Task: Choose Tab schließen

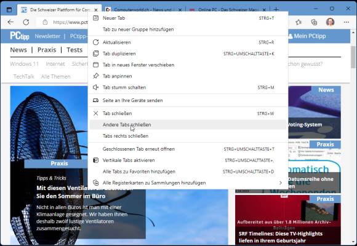Action: (188, 113)
